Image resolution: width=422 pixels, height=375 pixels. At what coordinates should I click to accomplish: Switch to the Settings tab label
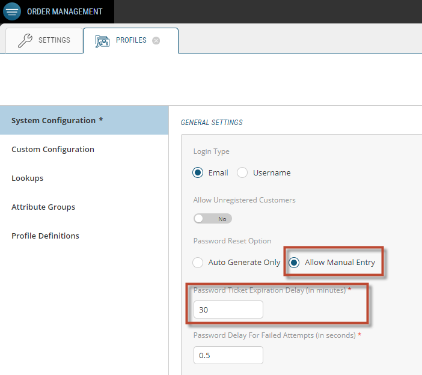pyautogui.click(x=54, y=40)
